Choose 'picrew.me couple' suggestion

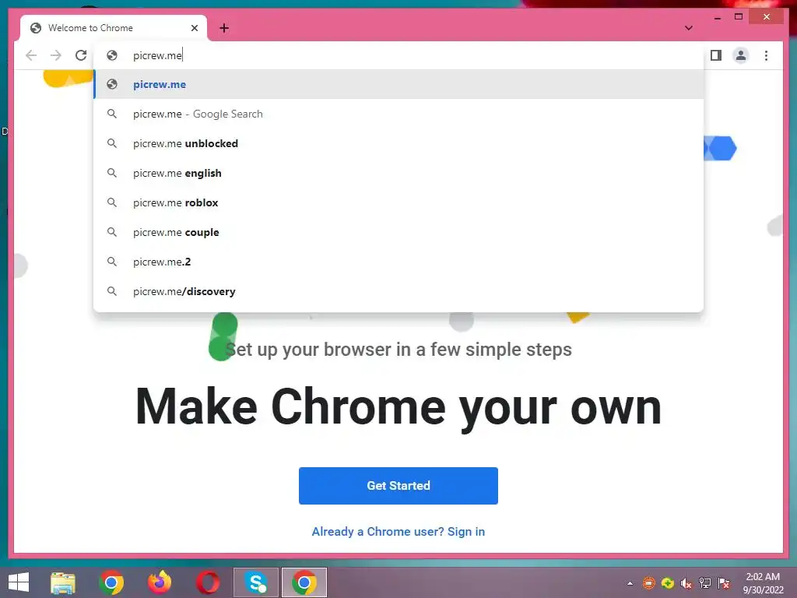[x=398, y=232]
